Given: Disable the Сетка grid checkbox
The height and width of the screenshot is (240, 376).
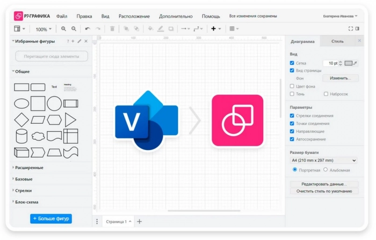Looking at the screenshot, I should 292,63.
